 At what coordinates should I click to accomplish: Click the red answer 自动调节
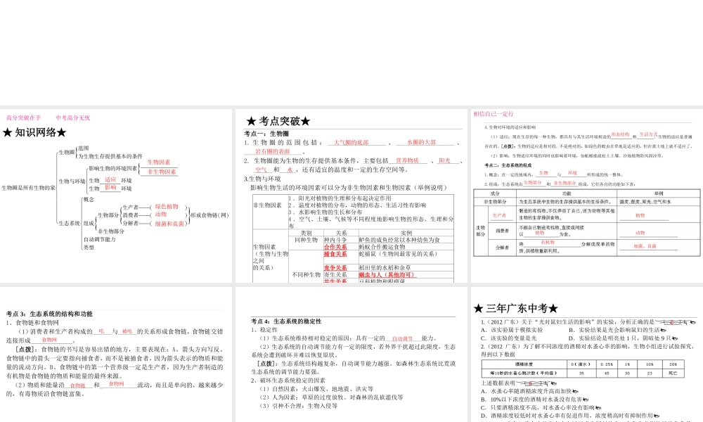(x=402, y=338)
